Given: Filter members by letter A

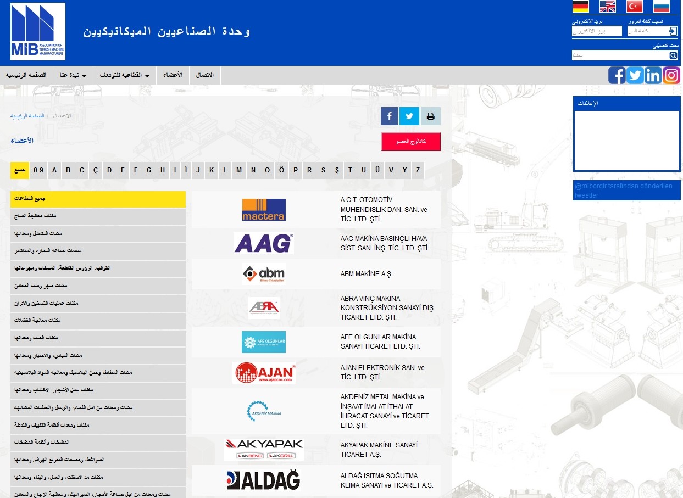Looking at the screenshot, I should tap(54, 170).
